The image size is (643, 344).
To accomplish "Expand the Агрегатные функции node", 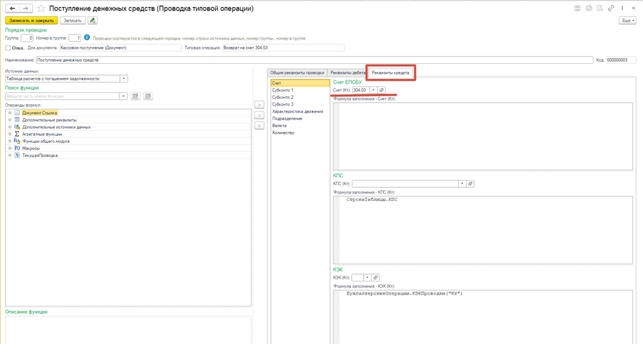I will click(10, 134).
